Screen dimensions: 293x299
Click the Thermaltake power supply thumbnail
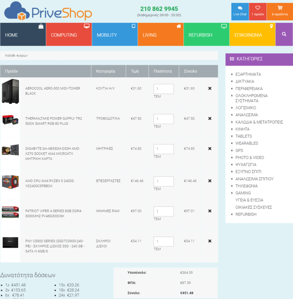(10, 120)
